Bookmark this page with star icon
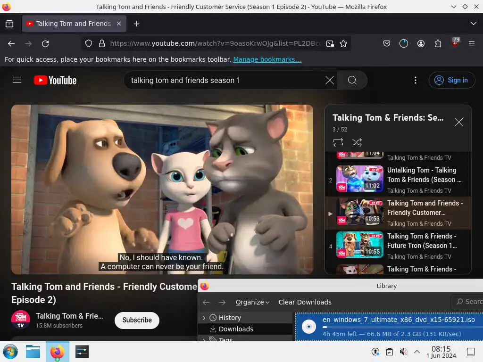 pyautogui.click(x=343, y=43)
